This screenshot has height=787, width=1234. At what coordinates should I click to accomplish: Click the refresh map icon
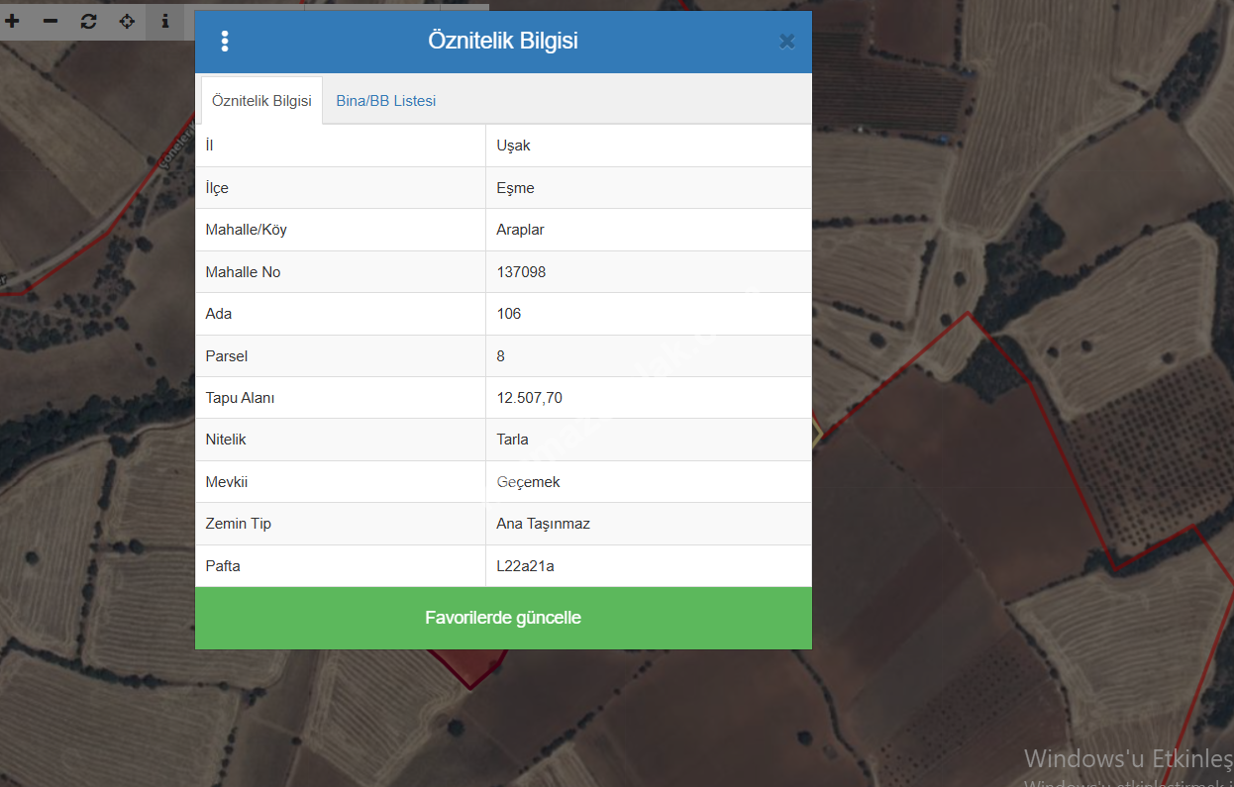89,21
